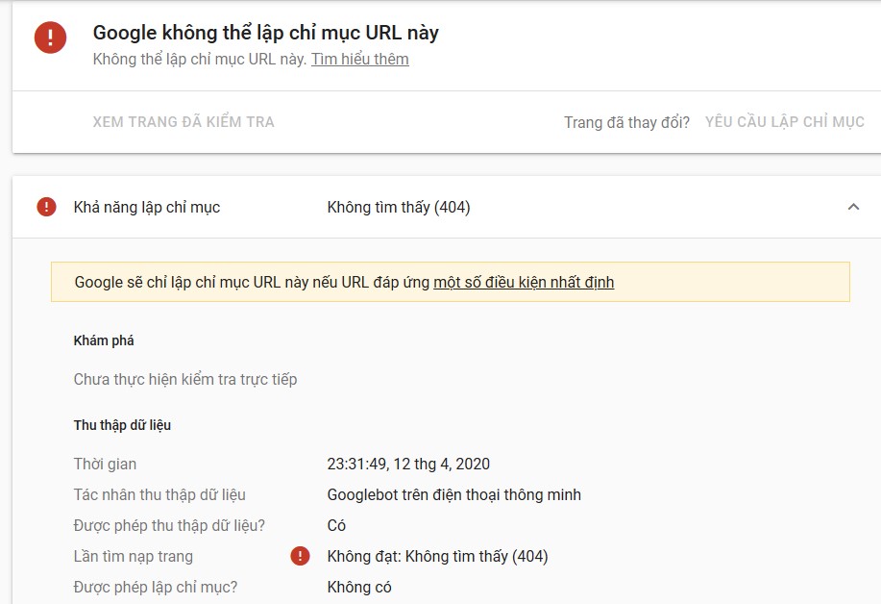Click the Trang đã thay đổi? text
Image resolution: width=881 pixels, height=604 pixels.
click(626, 122)
